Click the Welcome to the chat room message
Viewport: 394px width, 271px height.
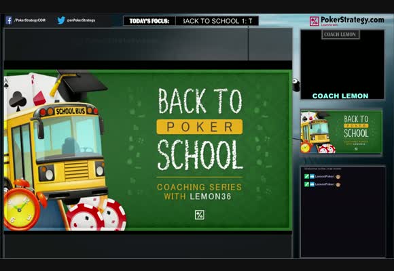click(x=323, y=169)
